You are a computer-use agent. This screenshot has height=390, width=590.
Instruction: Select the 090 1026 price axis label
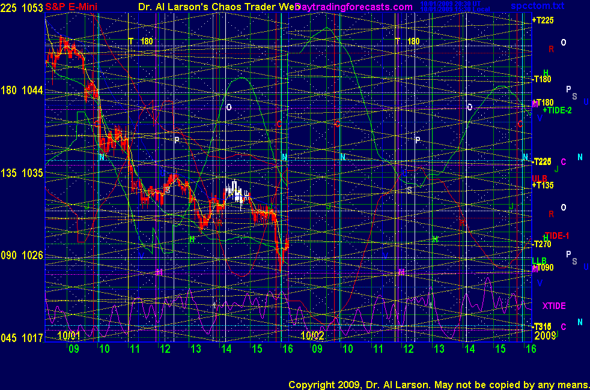[22, 255]
